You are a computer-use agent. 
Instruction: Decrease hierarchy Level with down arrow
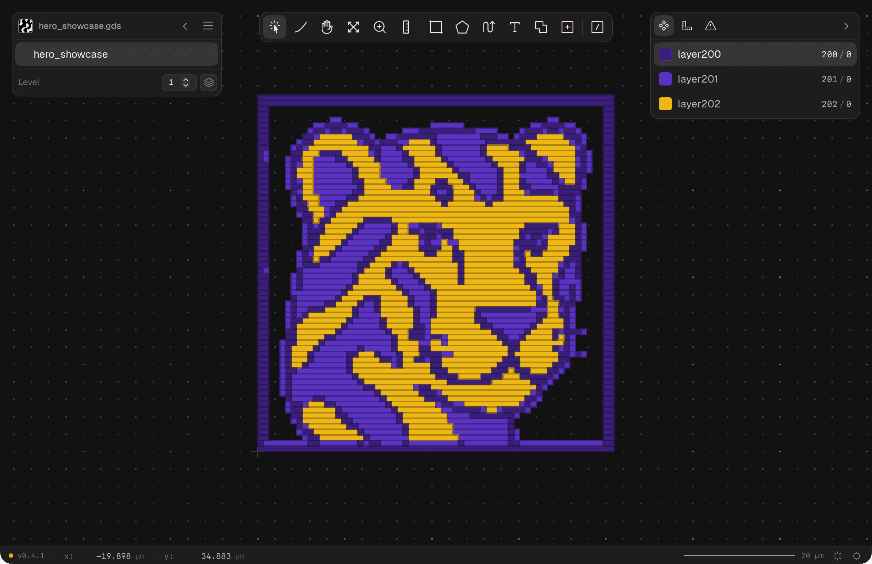(186, 85)
